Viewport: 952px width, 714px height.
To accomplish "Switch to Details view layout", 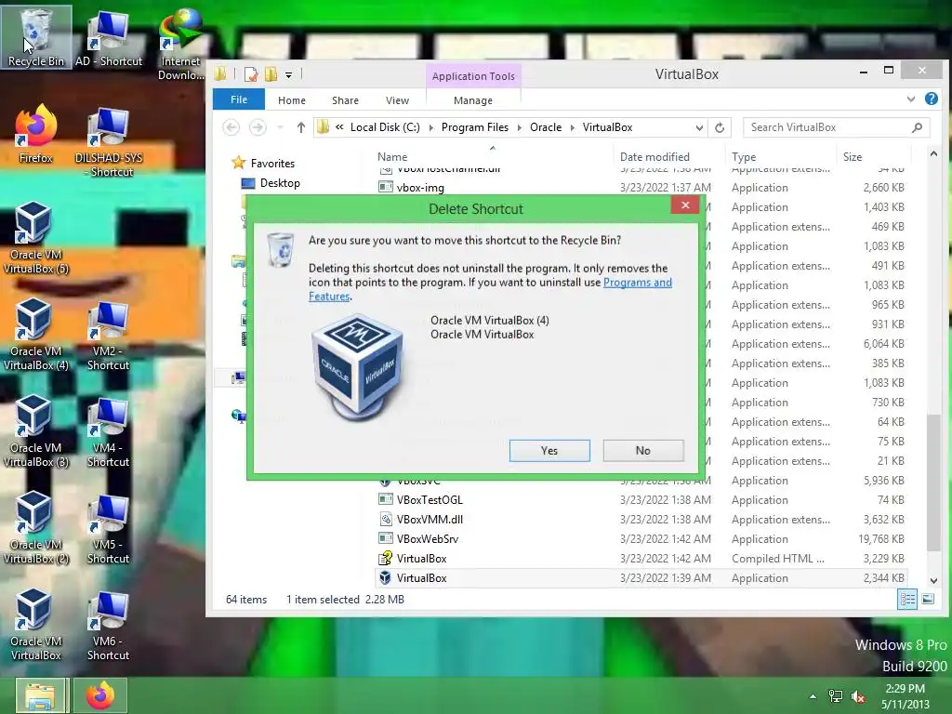I will click(907, 600).
